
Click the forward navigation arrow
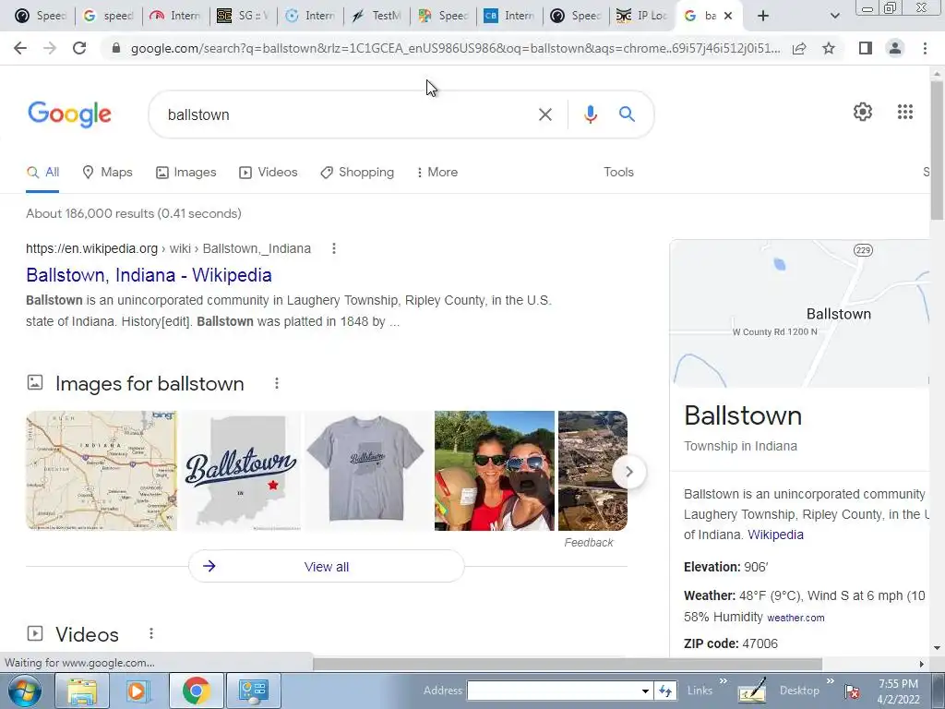50,48
